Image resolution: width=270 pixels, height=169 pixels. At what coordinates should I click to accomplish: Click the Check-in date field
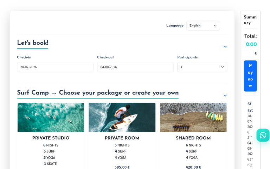55,67
